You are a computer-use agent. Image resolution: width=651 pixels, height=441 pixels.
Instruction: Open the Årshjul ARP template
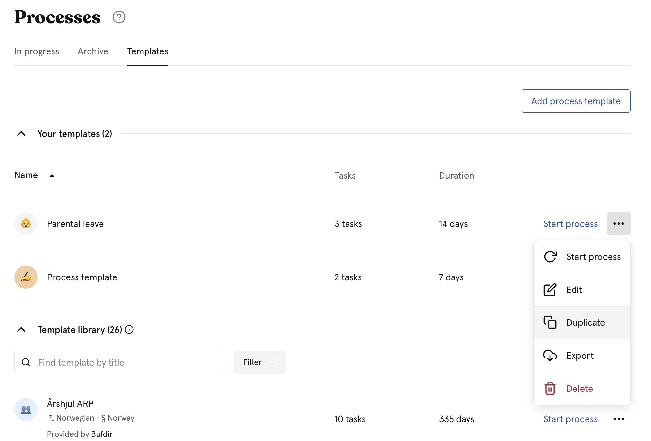point(70,404)
